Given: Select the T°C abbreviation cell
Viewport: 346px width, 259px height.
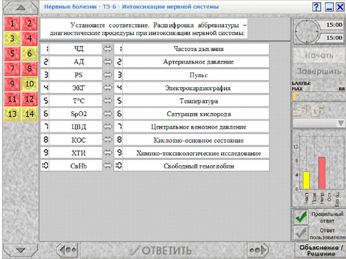Looking at the screenshot, I should pyautogui.click(x=76, y=101).
